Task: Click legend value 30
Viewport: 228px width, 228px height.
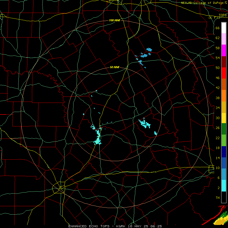Action: coord(218,118)
